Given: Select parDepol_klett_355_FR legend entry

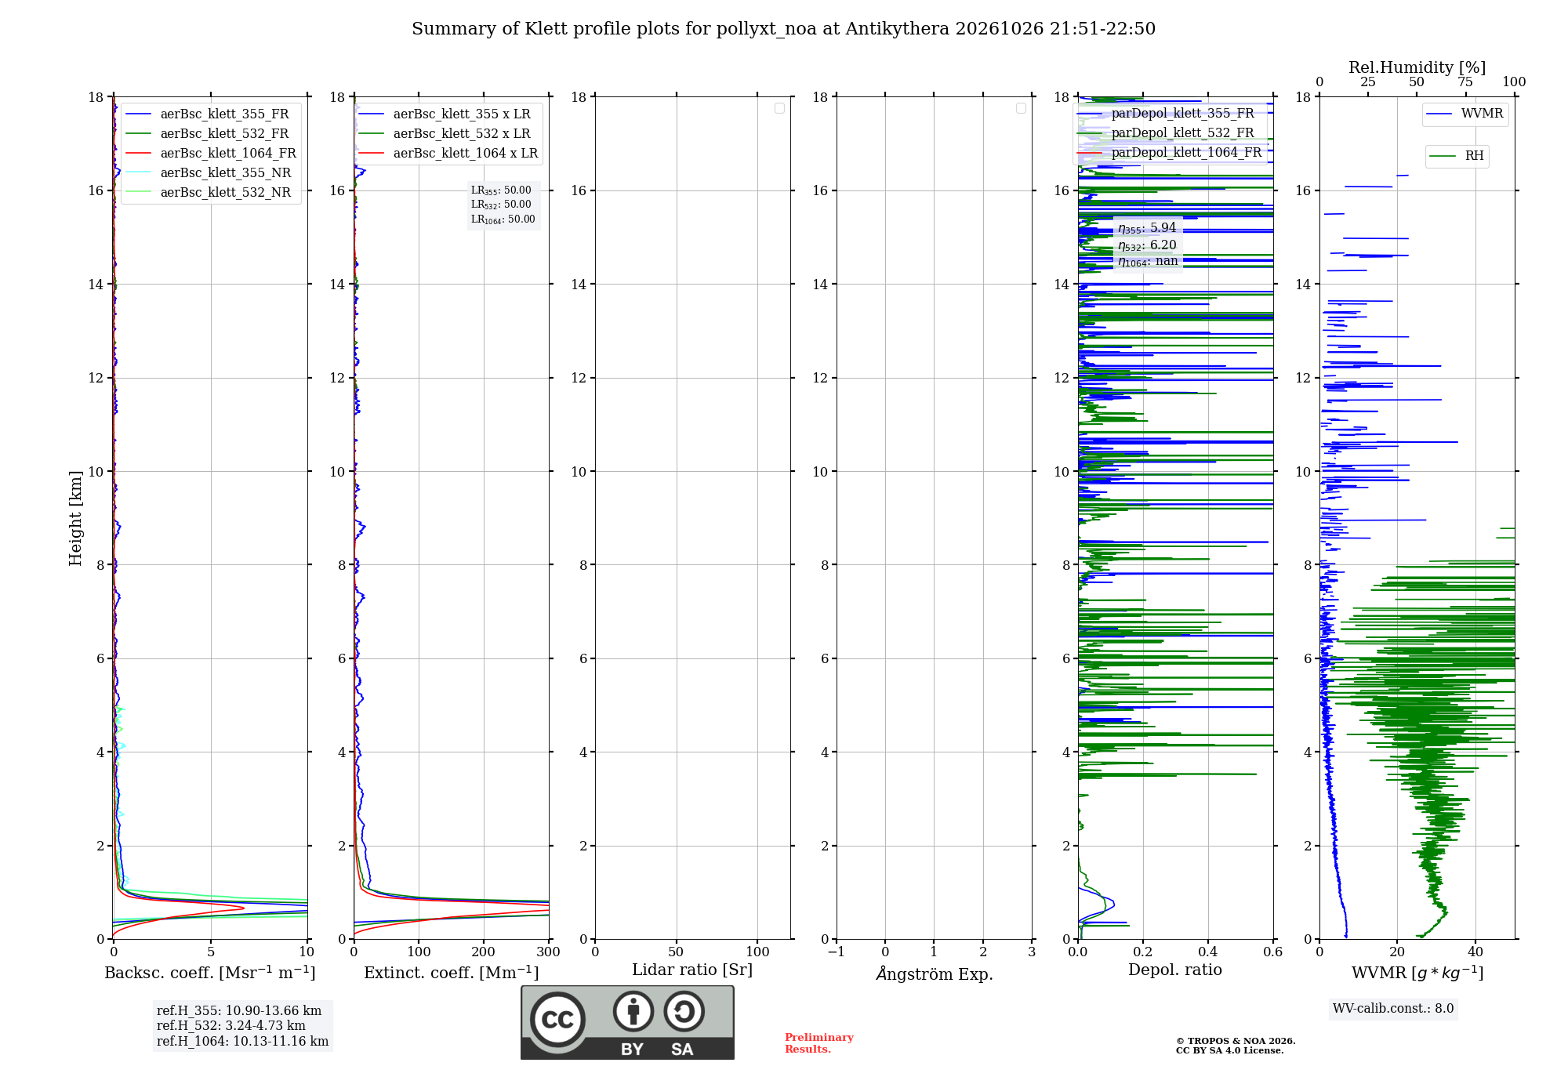Looking at the screenshot, I should pos(1165,114).
